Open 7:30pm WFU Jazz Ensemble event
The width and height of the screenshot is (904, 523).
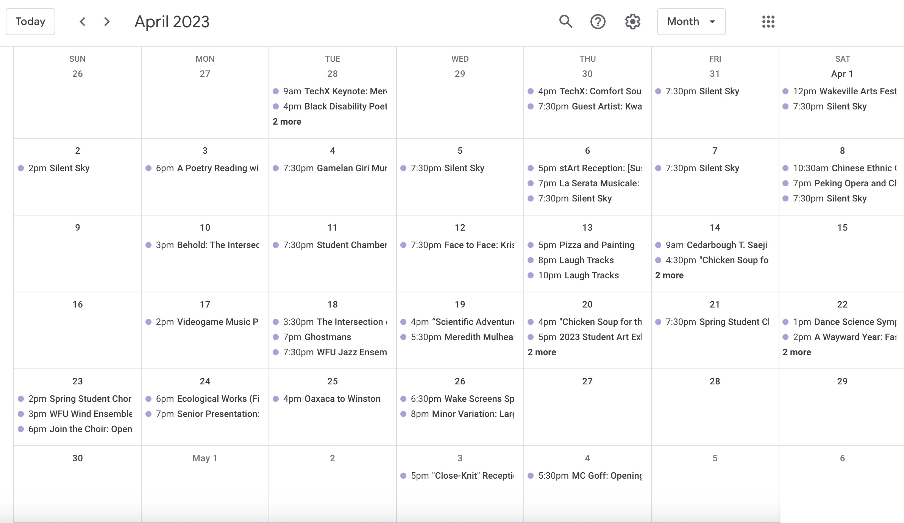click(x=330, y=352)
